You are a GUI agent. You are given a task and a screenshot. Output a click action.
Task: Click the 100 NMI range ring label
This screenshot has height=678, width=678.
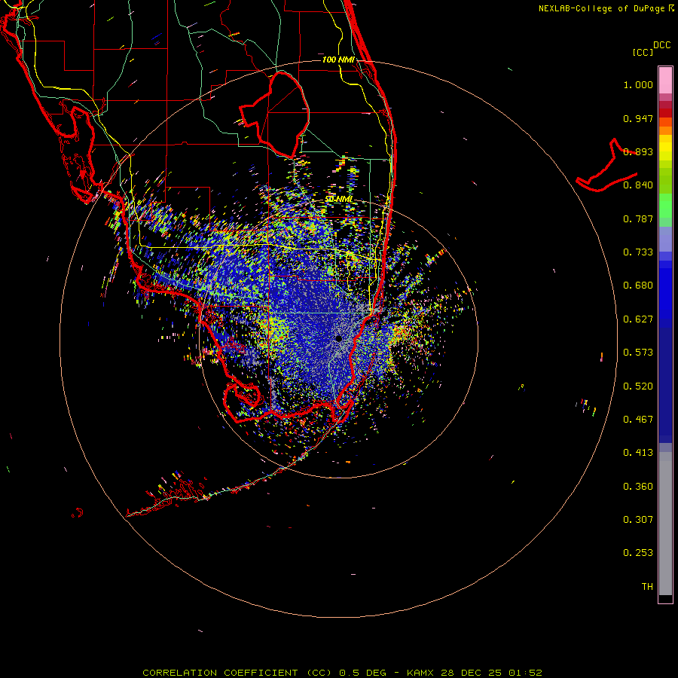pos(338,60)
